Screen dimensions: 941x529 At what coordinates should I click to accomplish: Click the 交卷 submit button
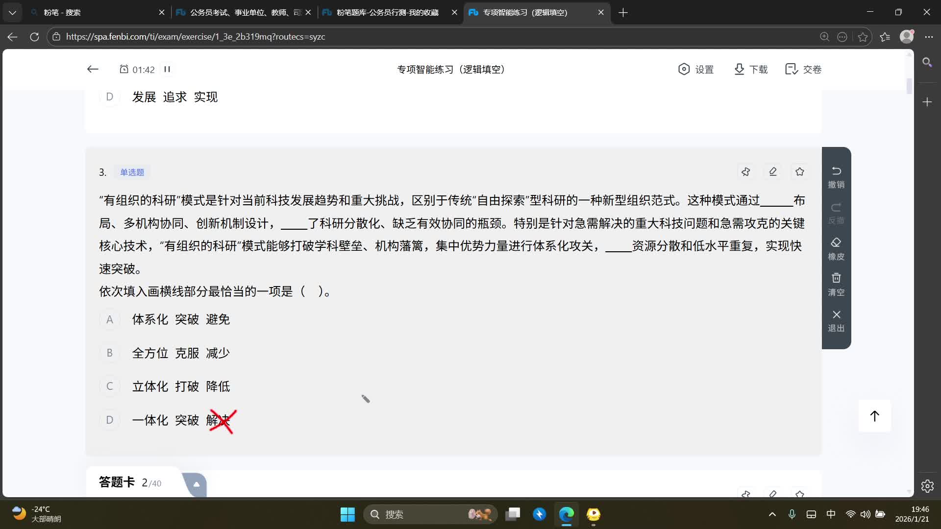click(803, 70)
